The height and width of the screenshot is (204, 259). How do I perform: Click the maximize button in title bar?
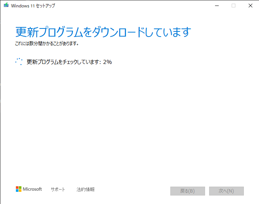point(234,6)
